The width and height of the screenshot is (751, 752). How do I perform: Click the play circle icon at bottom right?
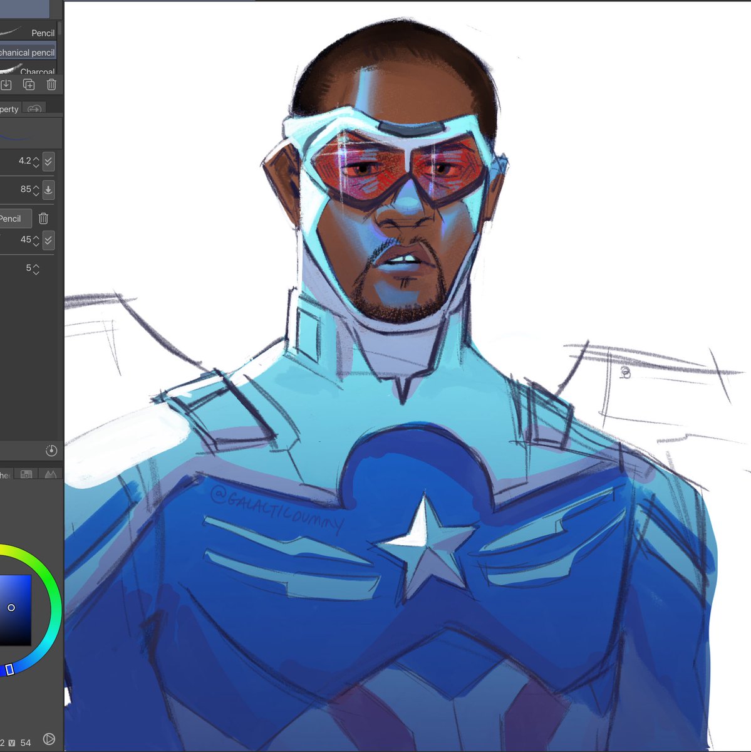(49, 739)
